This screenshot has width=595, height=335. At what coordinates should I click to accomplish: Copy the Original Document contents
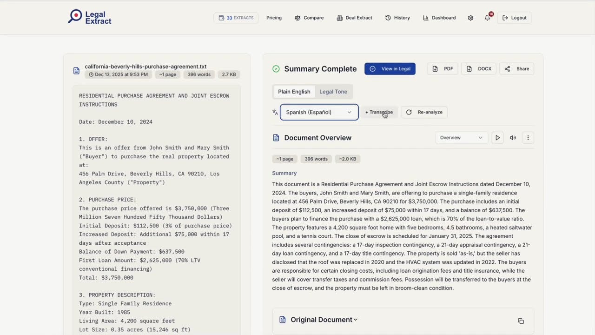point(521,321)
